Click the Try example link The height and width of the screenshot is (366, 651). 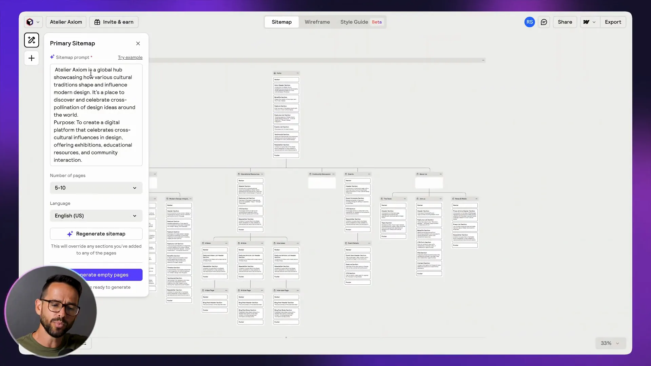point(130,58)
